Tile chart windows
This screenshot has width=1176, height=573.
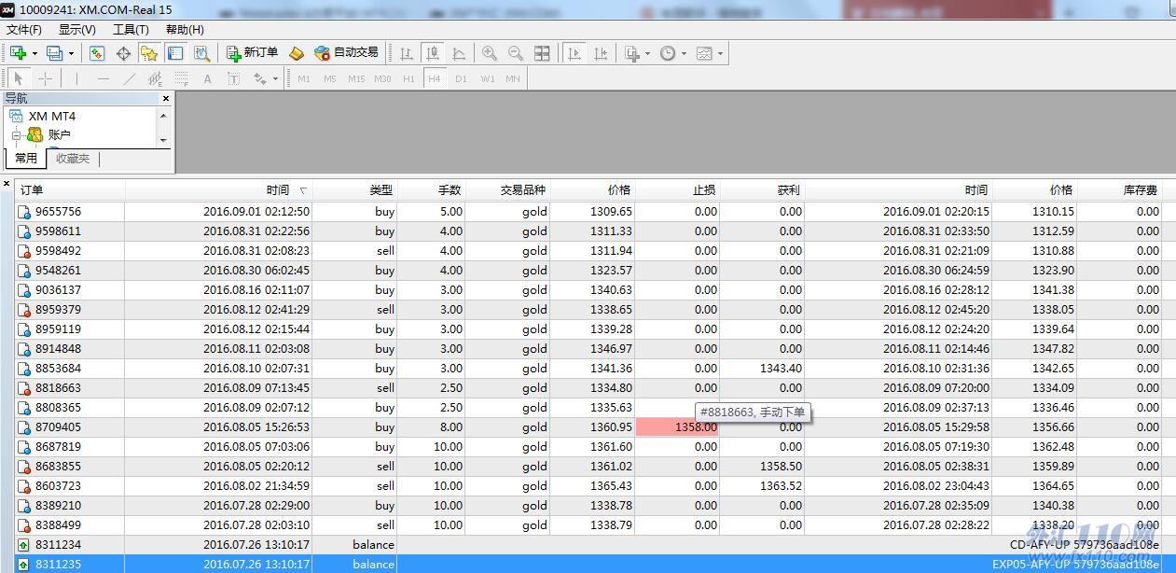pyautogui.click(x=542, y=53)
